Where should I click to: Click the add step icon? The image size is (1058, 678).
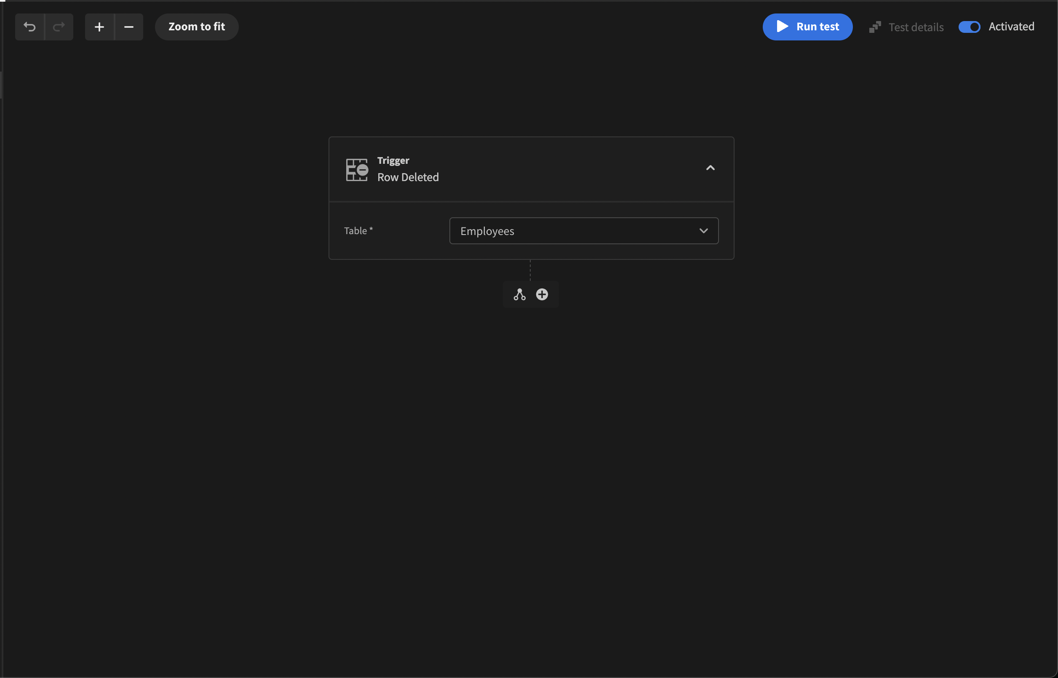(x=542, y=294)
